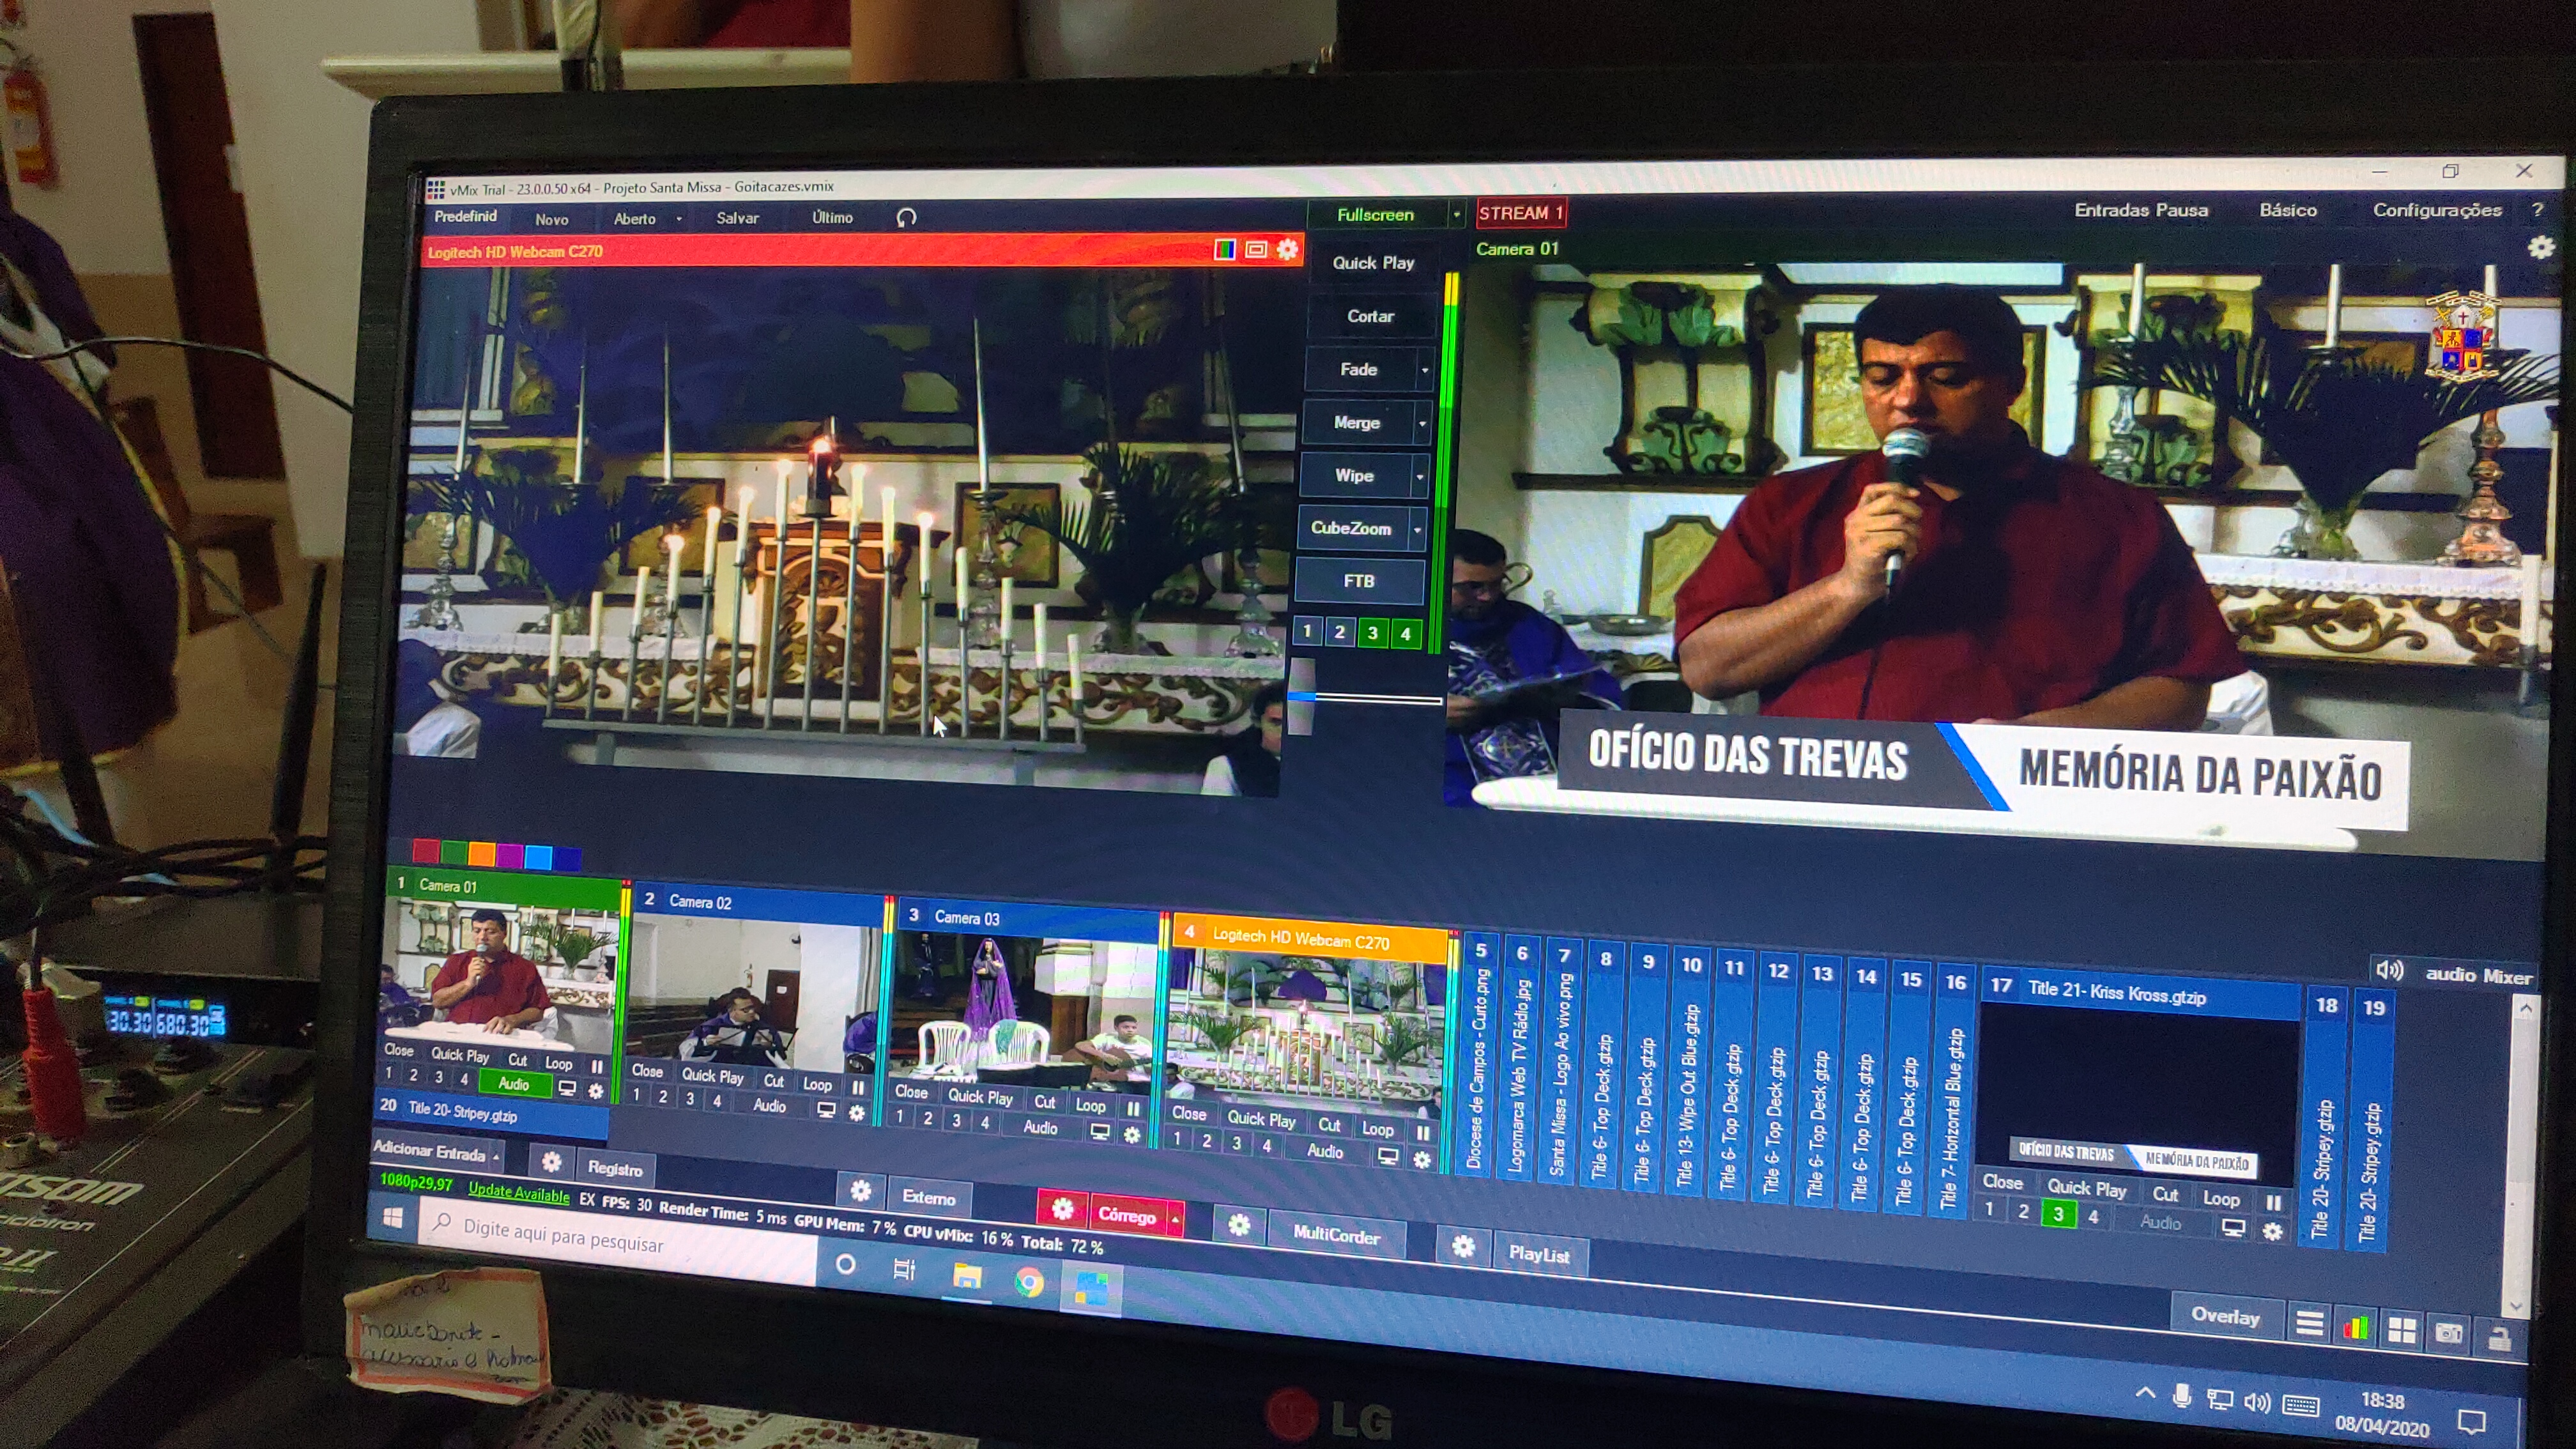Click the color bars icon in preview header

pos(1225,249)
